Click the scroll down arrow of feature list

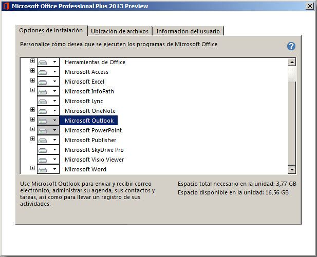[292, 170]
